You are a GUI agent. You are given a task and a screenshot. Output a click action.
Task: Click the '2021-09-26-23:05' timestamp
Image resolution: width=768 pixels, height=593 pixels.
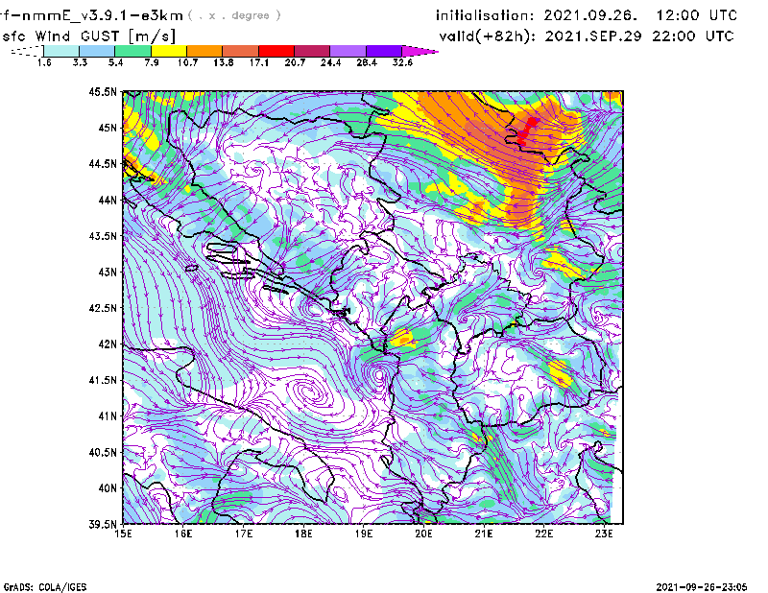click(x=702, y=587)
